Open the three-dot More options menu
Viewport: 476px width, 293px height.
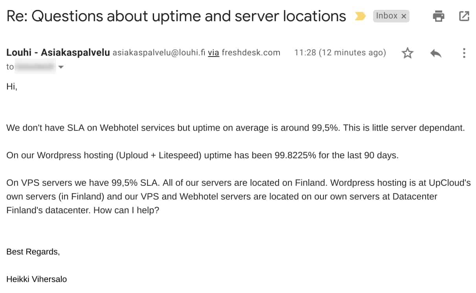(464, 53)
